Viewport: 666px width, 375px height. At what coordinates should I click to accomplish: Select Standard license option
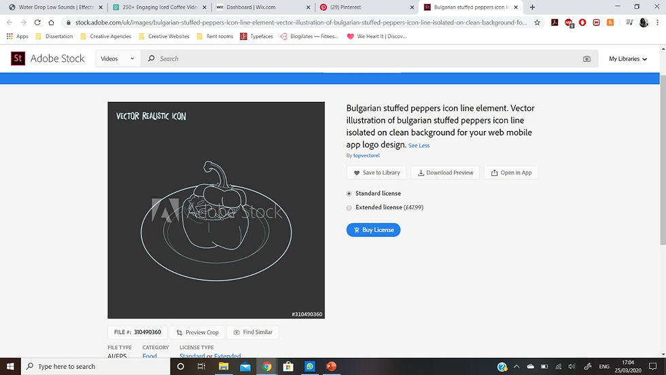pyautogui.click(x=349, y=194)
